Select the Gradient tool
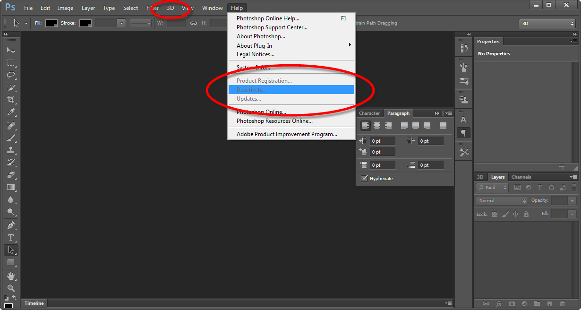This screenshot has height=310, width=581. pos(10,187)
